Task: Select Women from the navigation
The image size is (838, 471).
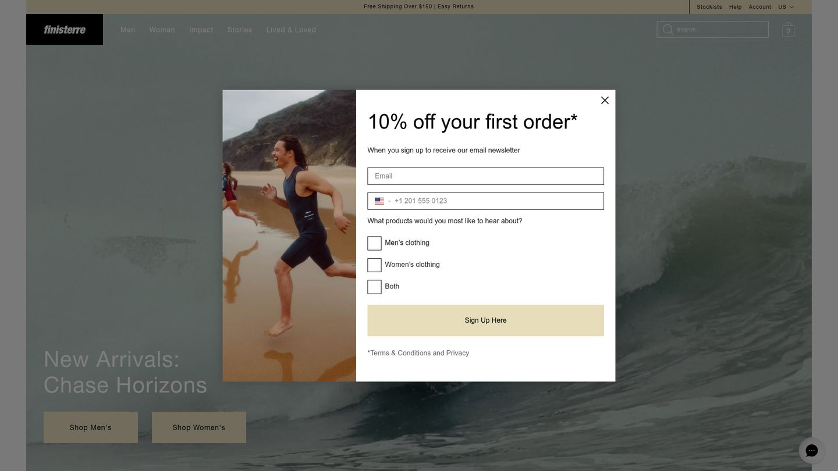Action: click(x=162, y=29)
